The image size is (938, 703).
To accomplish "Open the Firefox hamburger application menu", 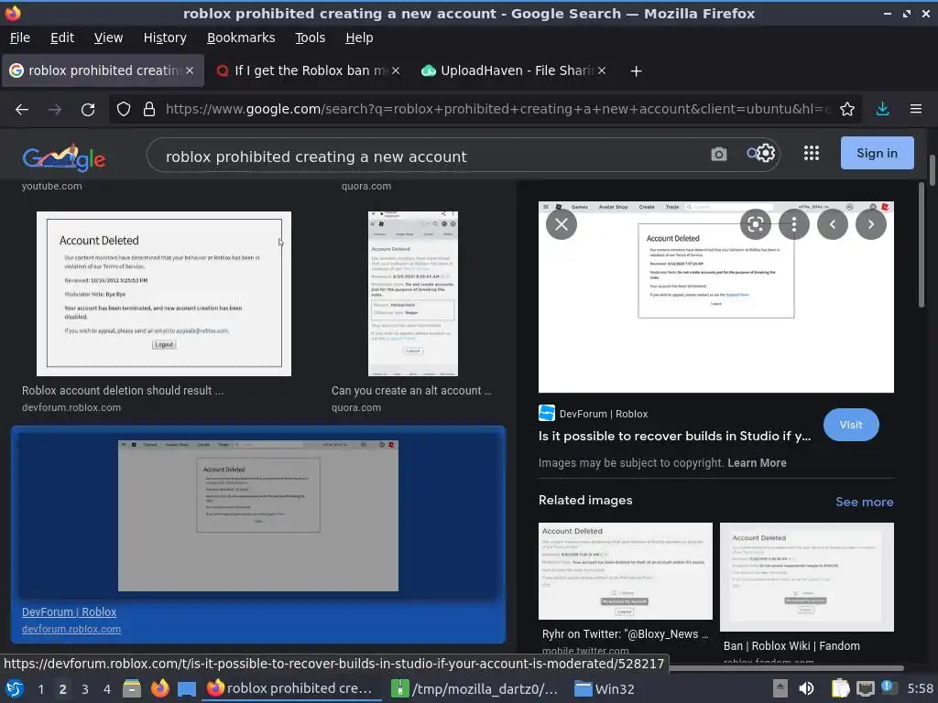I will click(916, 109).
